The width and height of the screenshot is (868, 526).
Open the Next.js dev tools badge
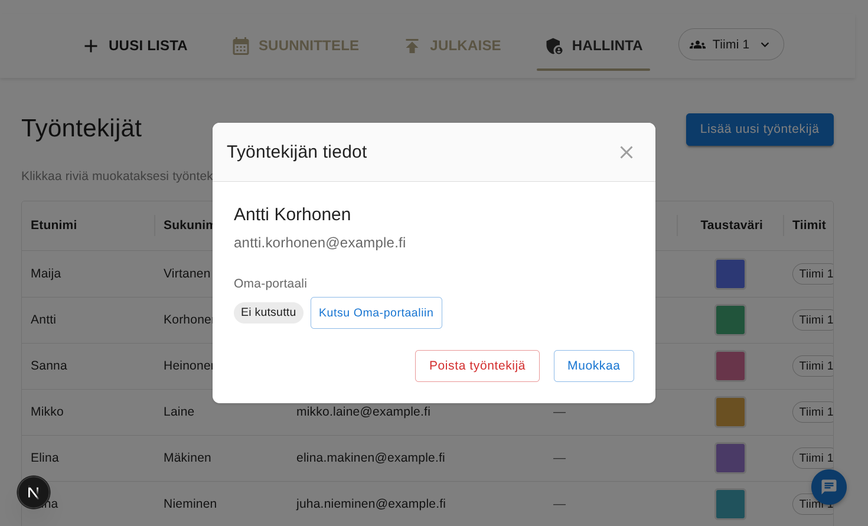(34, 492)
